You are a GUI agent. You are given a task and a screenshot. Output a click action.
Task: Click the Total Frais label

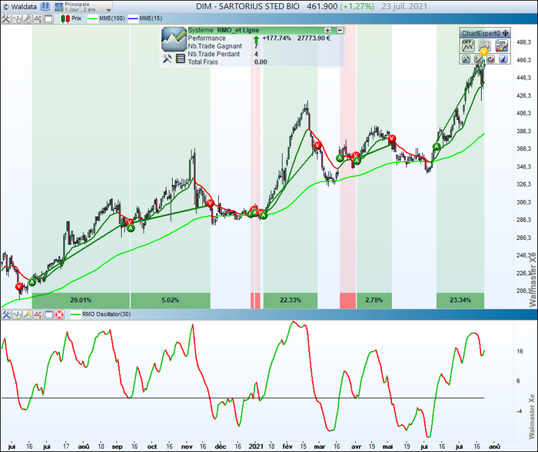[203, 61]
